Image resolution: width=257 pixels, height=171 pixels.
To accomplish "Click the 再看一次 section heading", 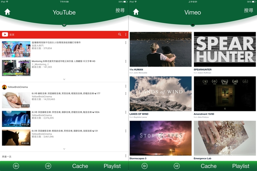I will click(7, 157).
